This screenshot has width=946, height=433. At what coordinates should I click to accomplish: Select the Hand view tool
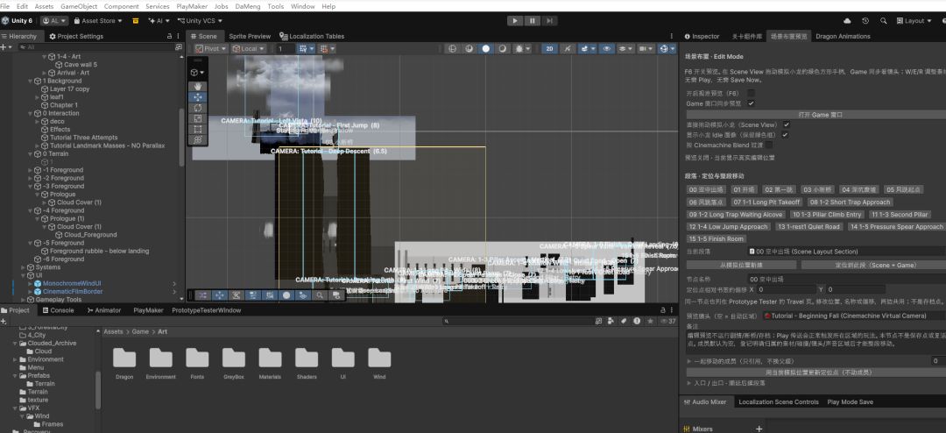click(x=197, y=86)
